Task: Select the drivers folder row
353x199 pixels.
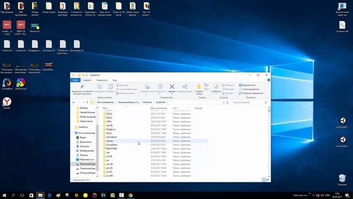Action: (x=155, y=141)
